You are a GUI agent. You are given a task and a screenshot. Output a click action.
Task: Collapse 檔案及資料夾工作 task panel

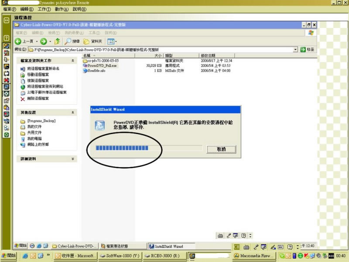pyautogui.click(x=72, y=61)
